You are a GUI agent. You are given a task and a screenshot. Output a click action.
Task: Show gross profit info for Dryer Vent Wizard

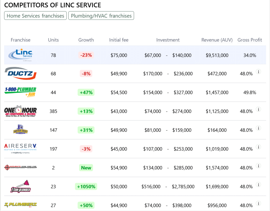point(258,128)
